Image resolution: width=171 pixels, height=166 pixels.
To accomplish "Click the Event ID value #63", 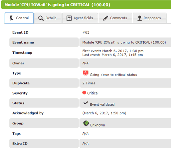I will [x=86, y=32].
